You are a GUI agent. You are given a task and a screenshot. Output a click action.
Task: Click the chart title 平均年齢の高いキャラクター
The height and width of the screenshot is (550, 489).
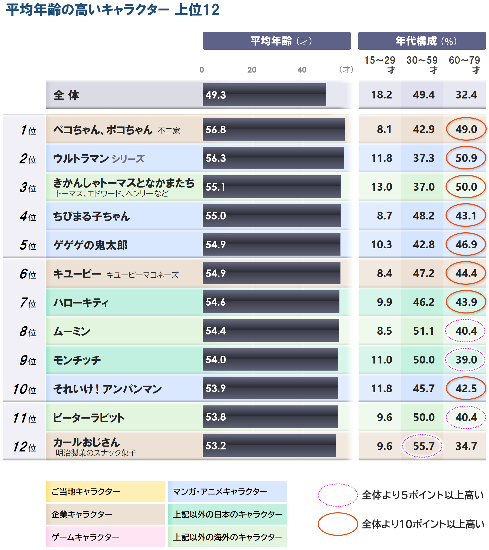click(113, 10)
